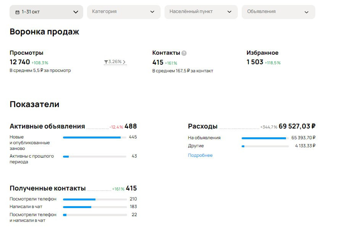Click the Посмотрели телефон и написали в чат bar
This screenshot has width=347, height=236.
point(95,215)
